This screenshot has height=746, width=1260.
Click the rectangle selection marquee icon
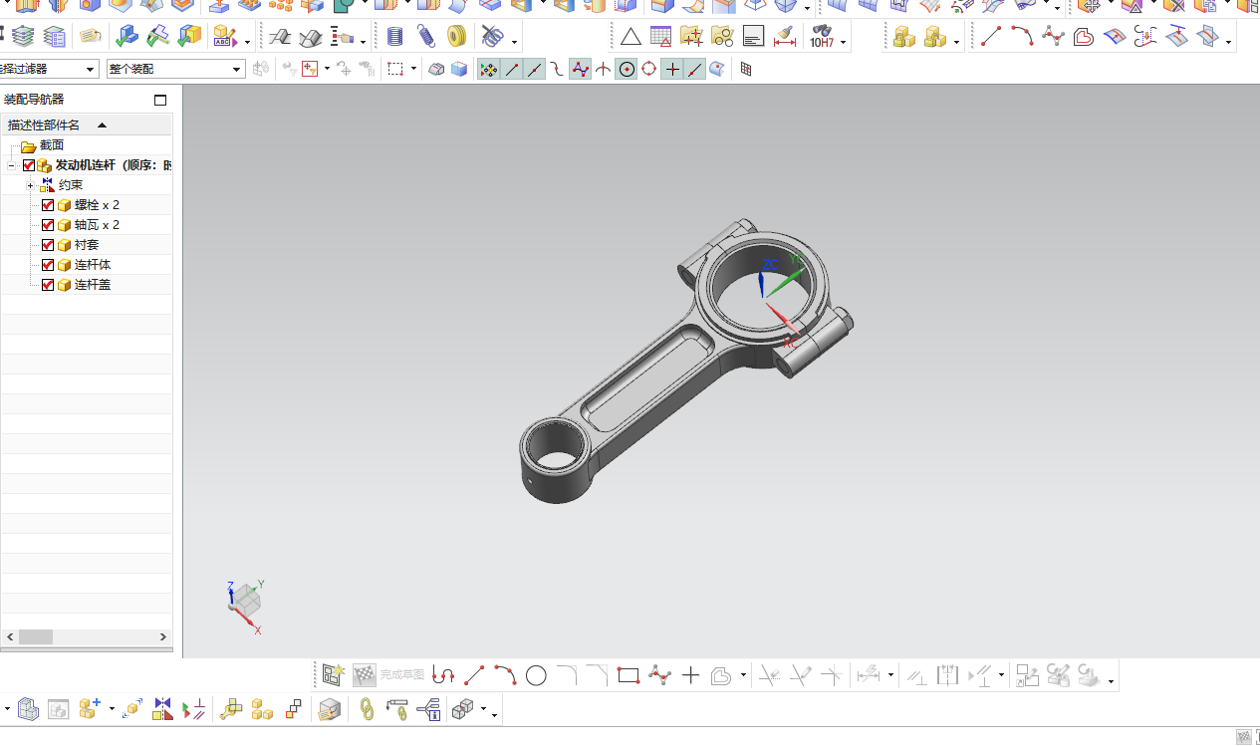pos(395,69)
